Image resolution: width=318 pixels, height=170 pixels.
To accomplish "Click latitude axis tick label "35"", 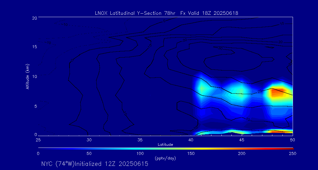I will point(140,140).
